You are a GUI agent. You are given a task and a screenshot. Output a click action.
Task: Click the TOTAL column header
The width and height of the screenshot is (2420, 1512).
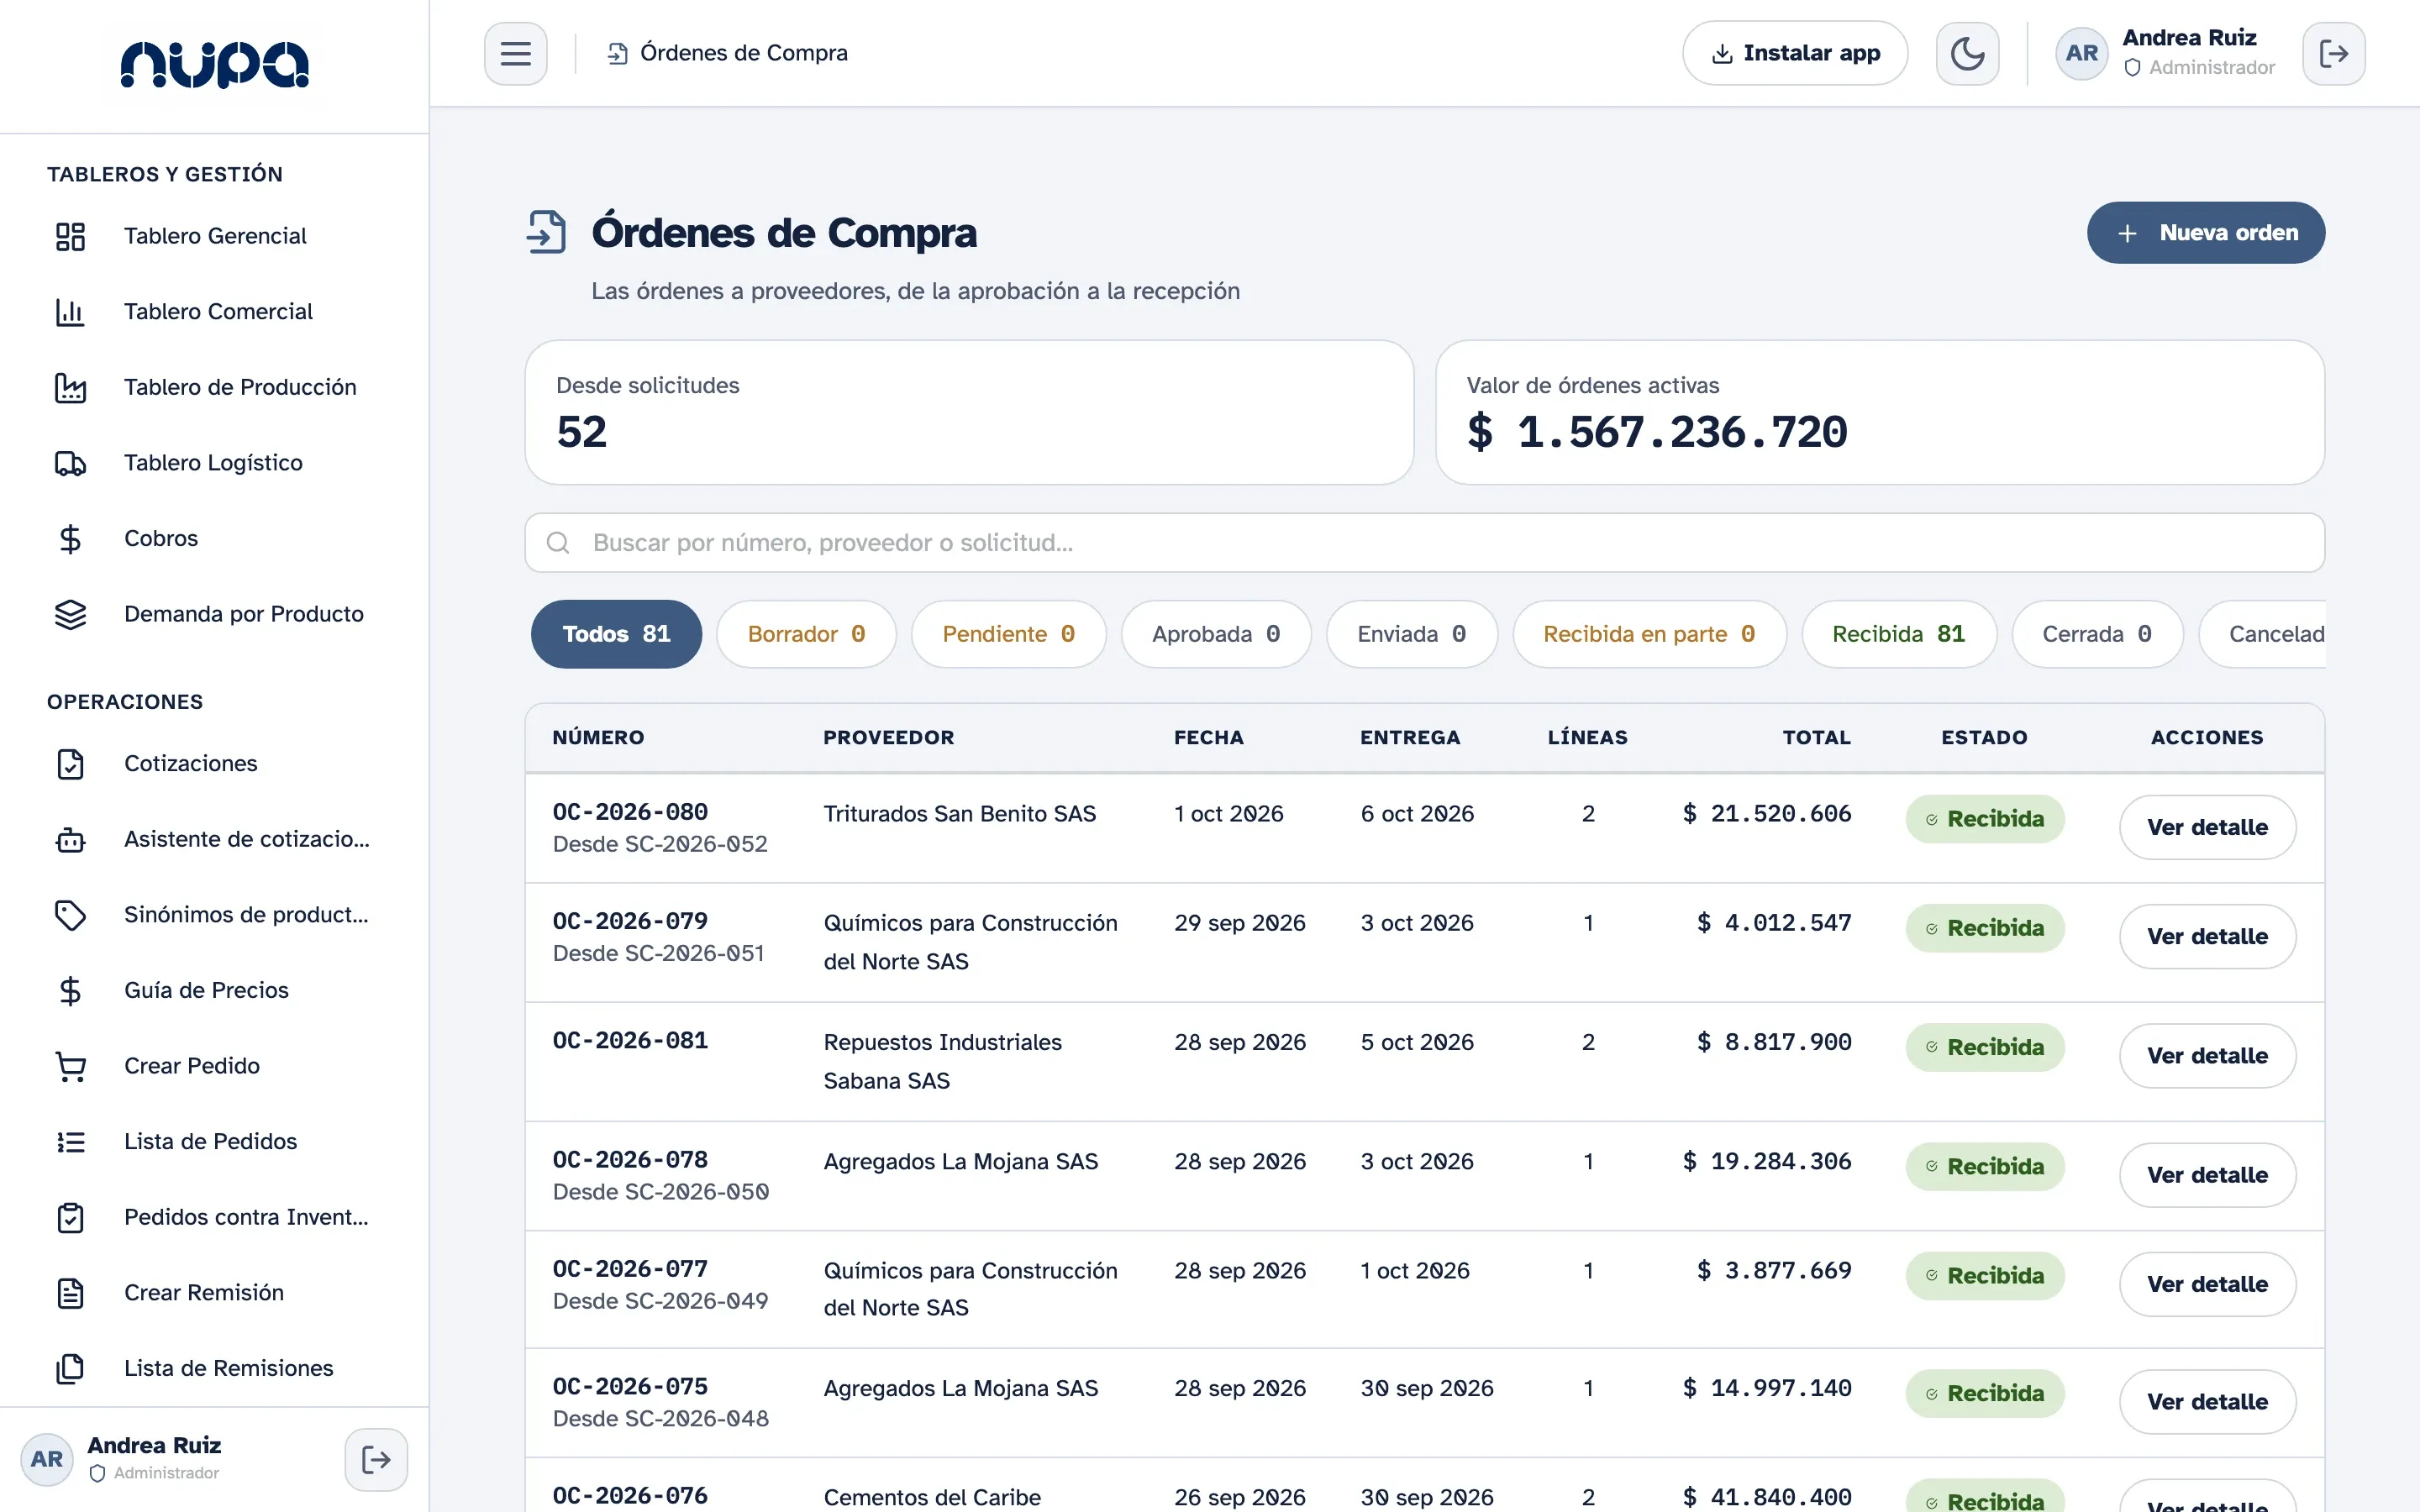point(1816,738)
